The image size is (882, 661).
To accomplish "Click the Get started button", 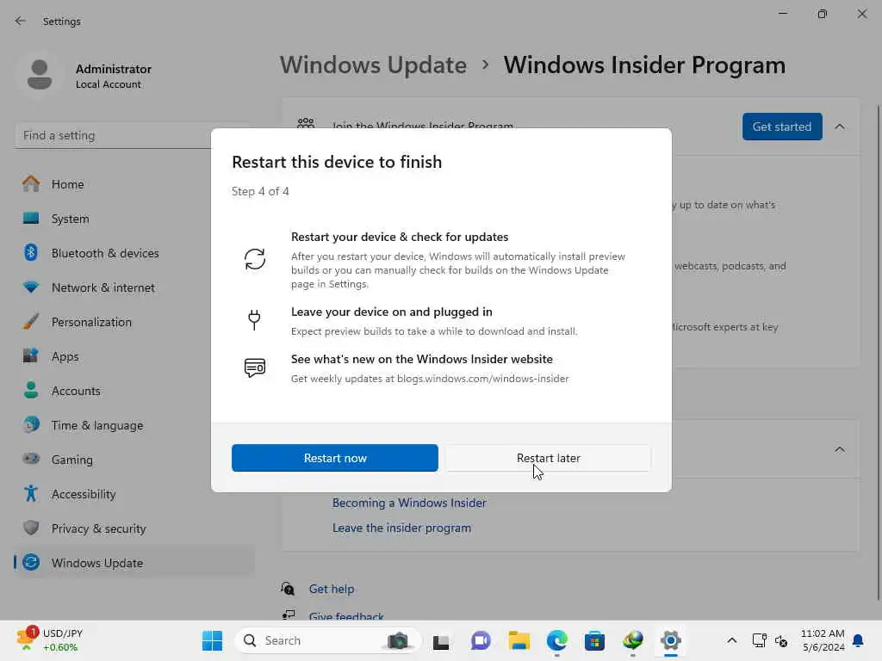I will click(782, 127).
